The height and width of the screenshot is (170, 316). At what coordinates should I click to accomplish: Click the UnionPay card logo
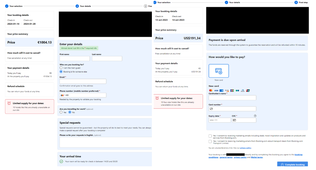(x=248, y=91)
